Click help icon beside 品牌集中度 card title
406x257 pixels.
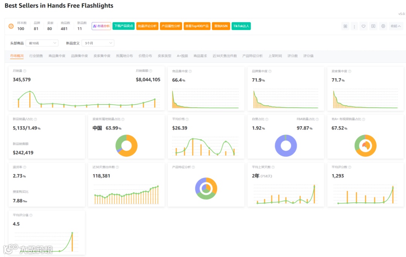coord(270,71)
